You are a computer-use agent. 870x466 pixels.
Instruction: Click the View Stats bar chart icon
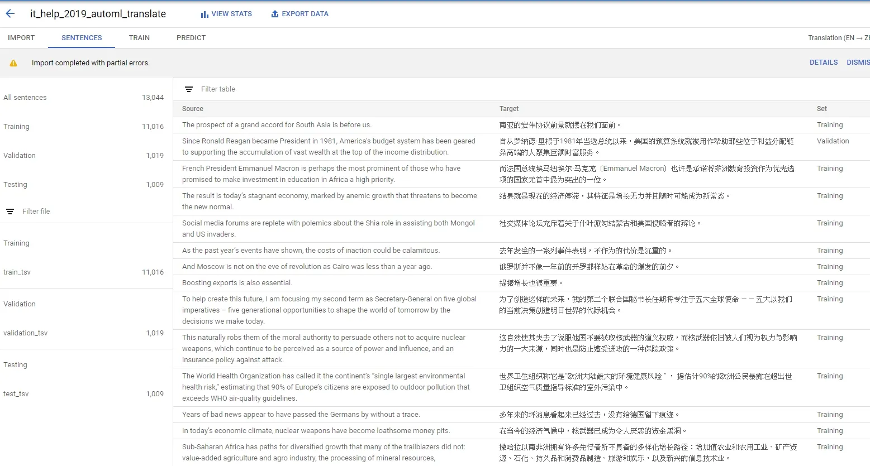tap(205, 14)
